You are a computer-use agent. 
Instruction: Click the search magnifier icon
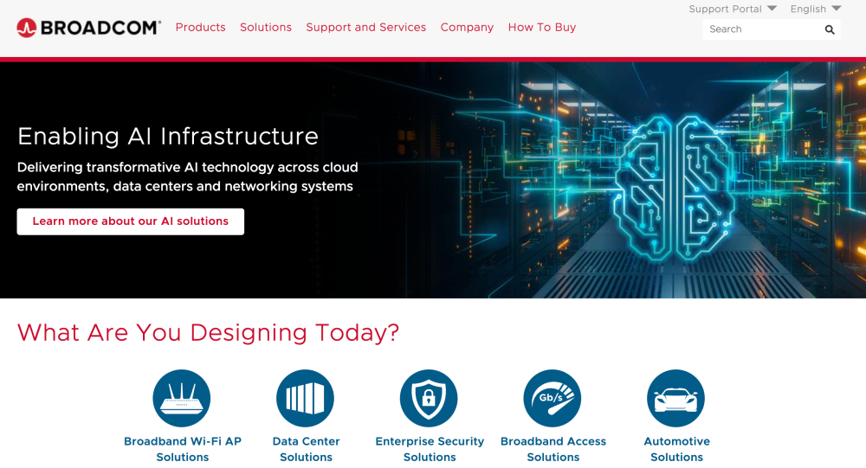pos(829,29)
